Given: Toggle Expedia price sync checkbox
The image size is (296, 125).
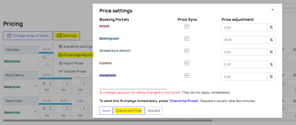Looking at the screenshot, I should 187,63.
